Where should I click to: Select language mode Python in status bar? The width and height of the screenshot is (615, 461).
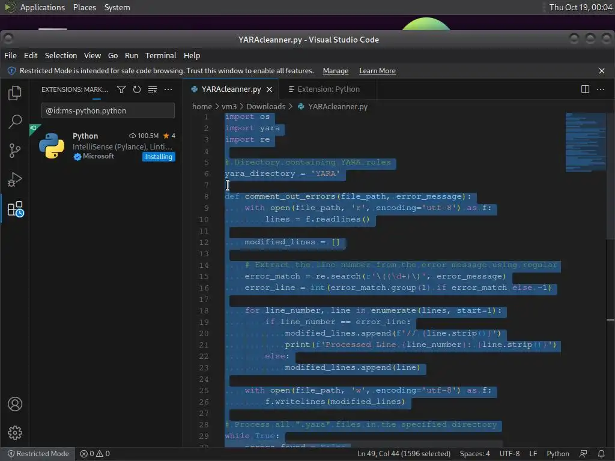tap(558, 454)
